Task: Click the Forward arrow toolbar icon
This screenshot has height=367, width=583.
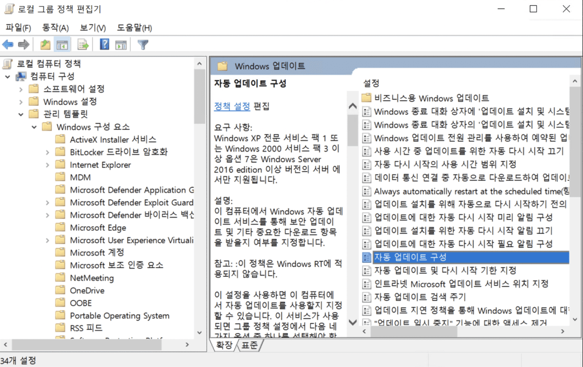Action: pos(24,45)
